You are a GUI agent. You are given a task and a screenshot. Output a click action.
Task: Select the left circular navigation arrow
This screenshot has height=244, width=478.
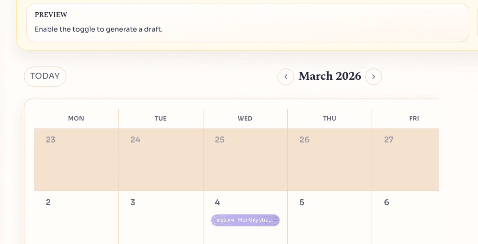coord(286,76)
